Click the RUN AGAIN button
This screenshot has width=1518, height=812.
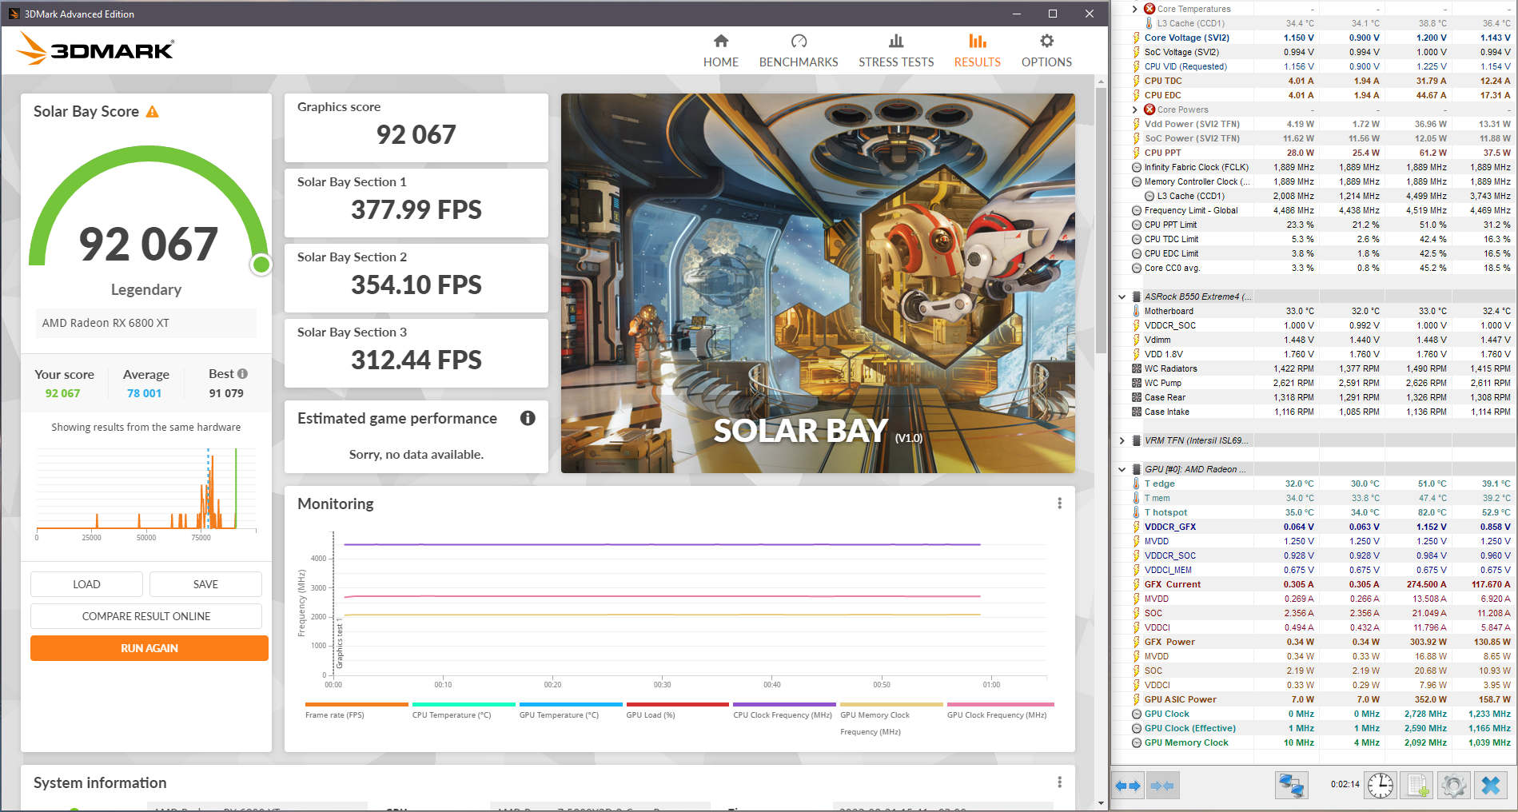coord(149,648)
